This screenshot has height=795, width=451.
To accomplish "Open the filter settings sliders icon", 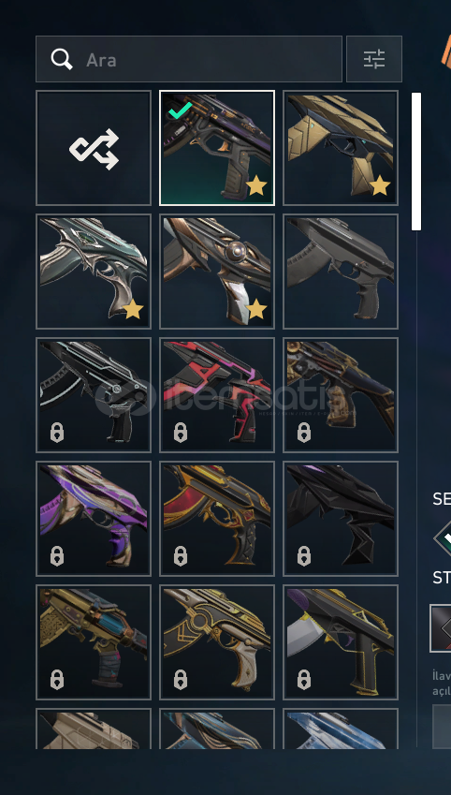I will pyautogui.click(x=374, y=59).
